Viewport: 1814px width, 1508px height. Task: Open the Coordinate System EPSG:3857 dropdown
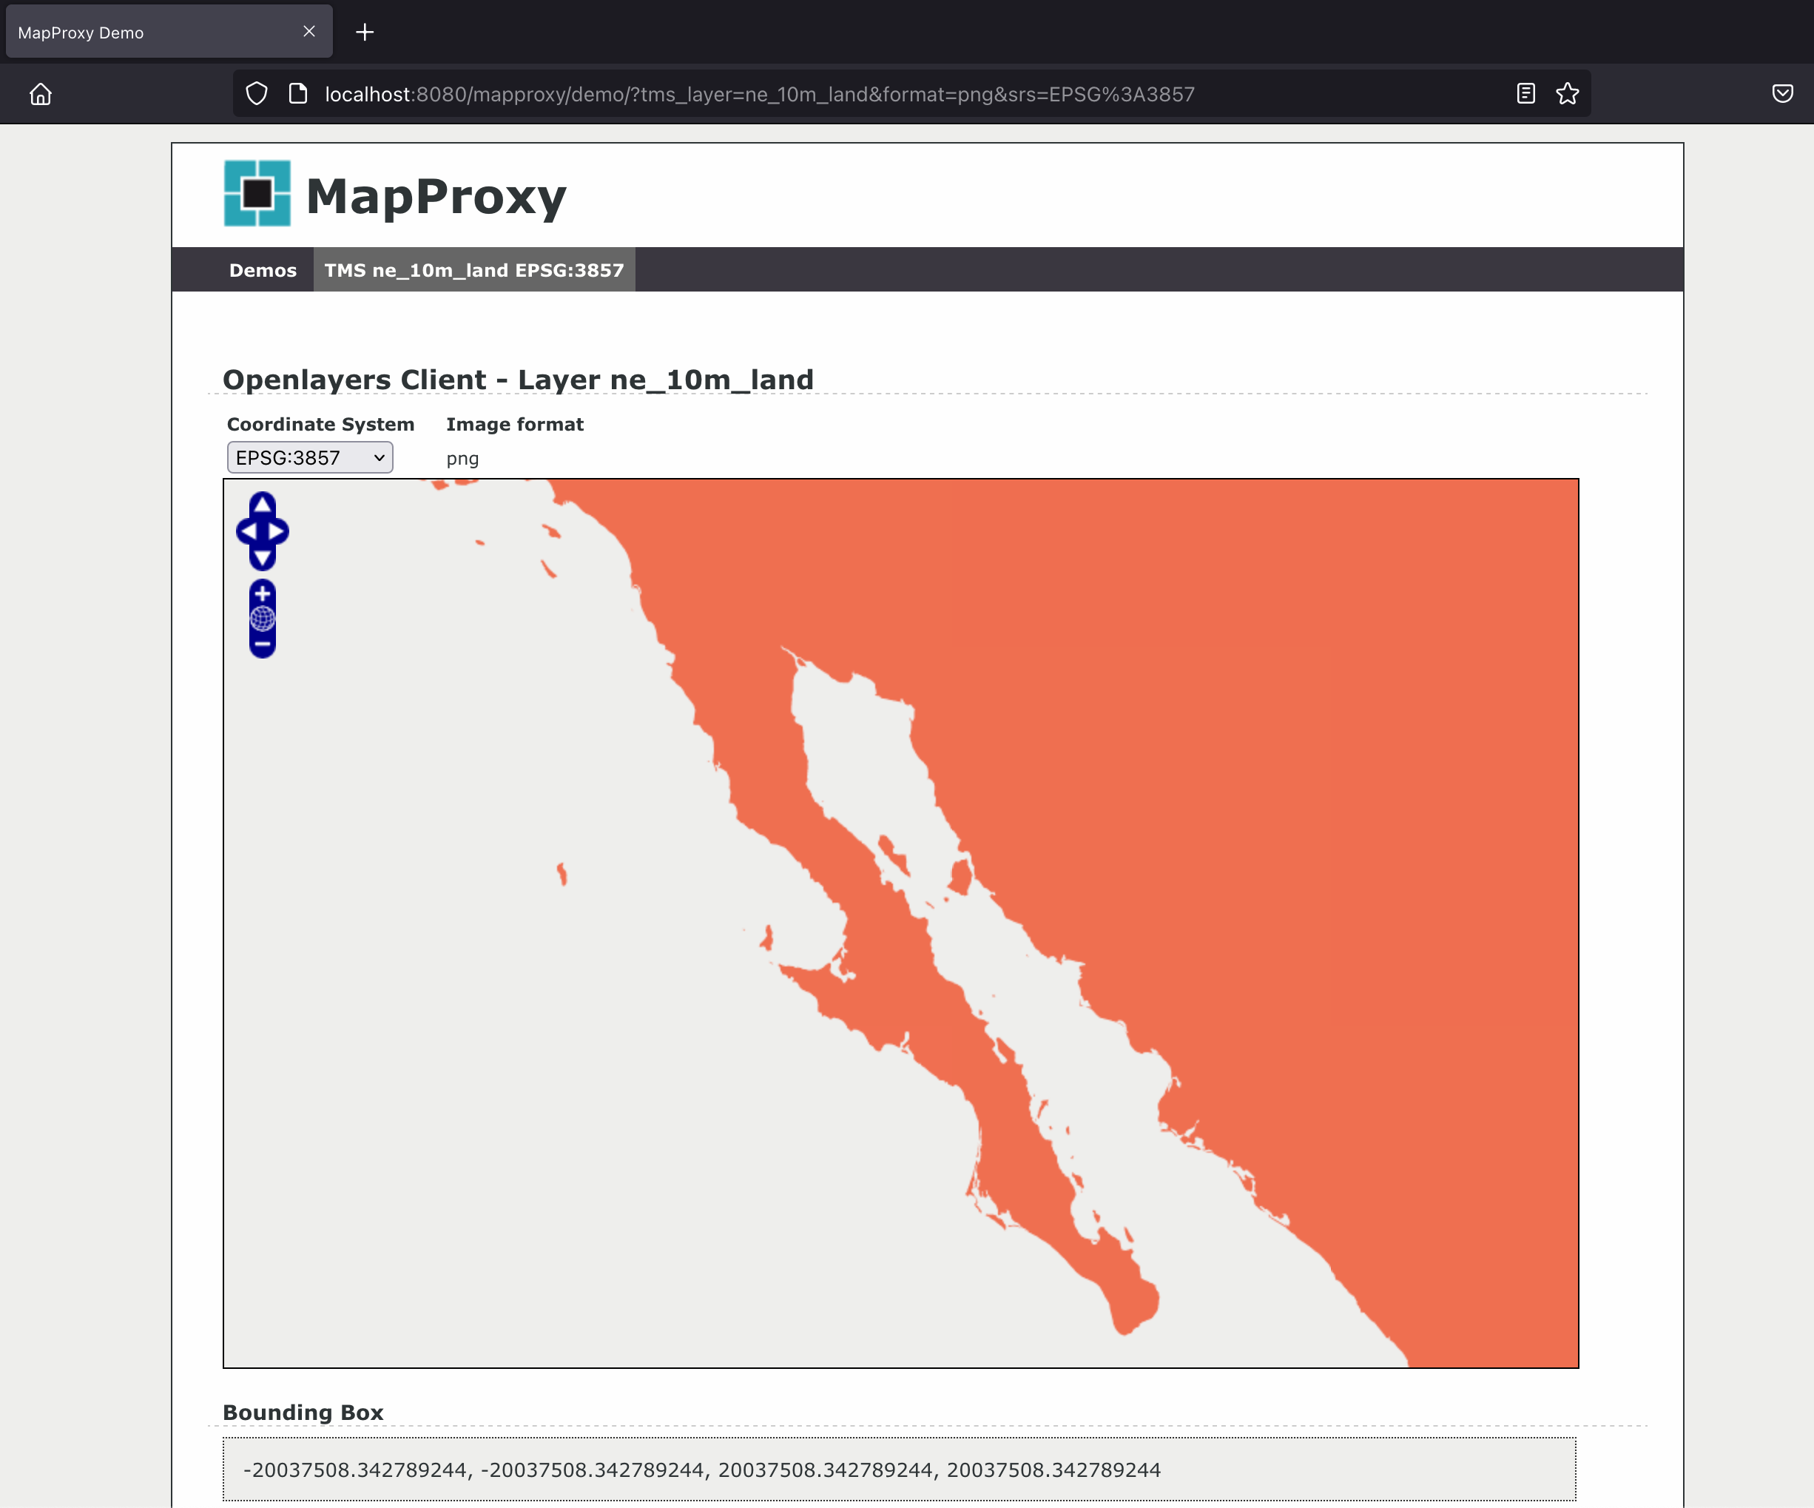pos(309,457)
